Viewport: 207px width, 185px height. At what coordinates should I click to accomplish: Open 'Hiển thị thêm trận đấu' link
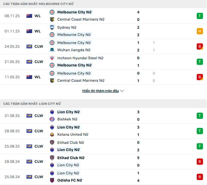click(101, 91)
